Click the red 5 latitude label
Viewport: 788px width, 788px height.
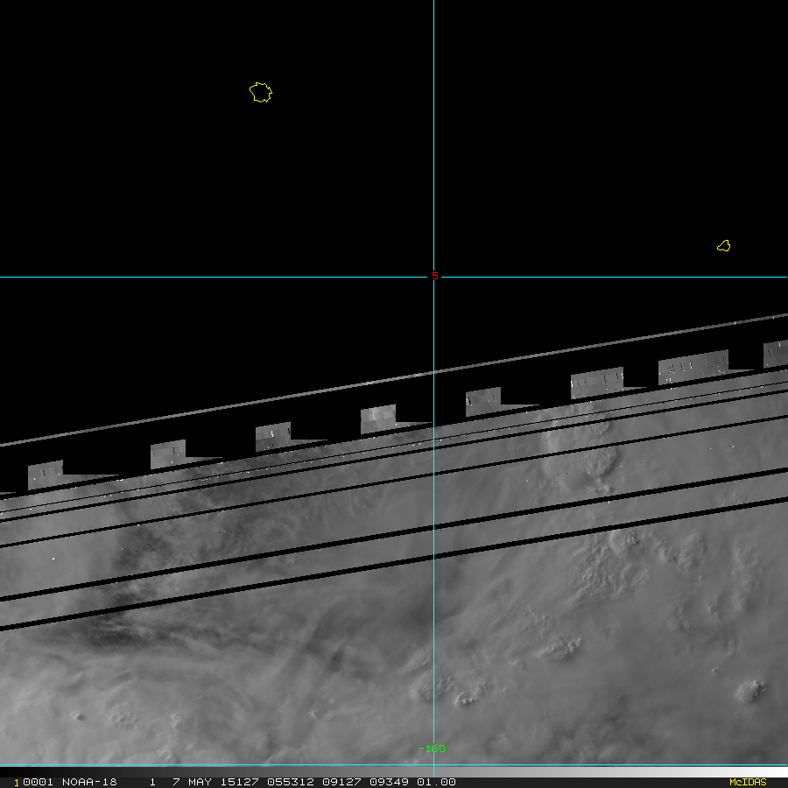point(434,276)
